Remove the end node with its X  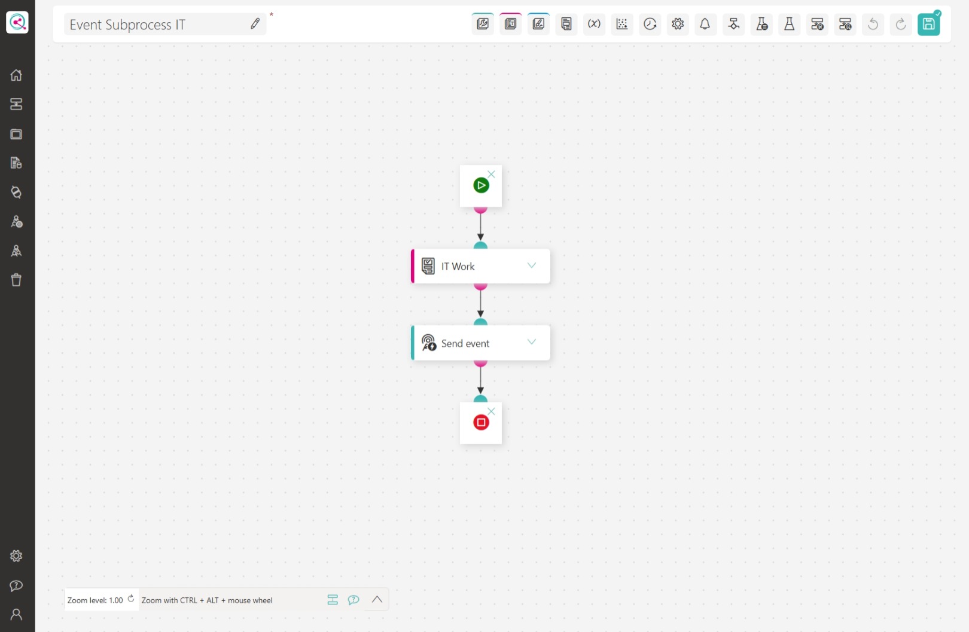point(491,411)
